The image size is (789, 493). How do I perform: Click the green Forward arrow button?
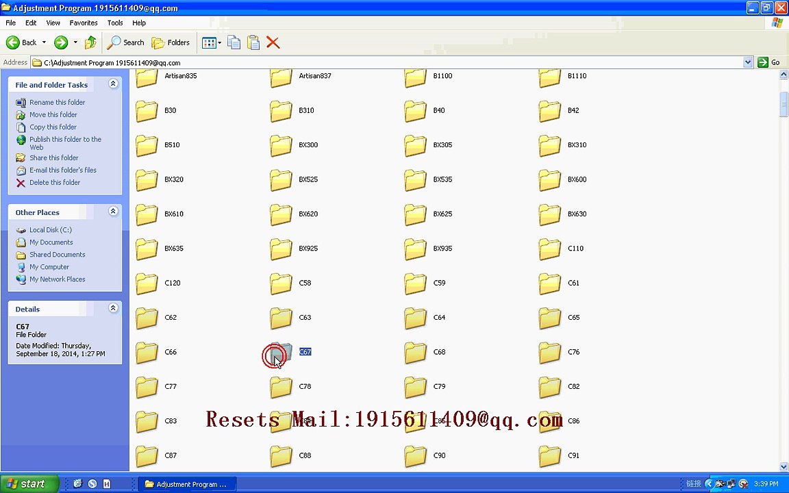coord(61,42)
